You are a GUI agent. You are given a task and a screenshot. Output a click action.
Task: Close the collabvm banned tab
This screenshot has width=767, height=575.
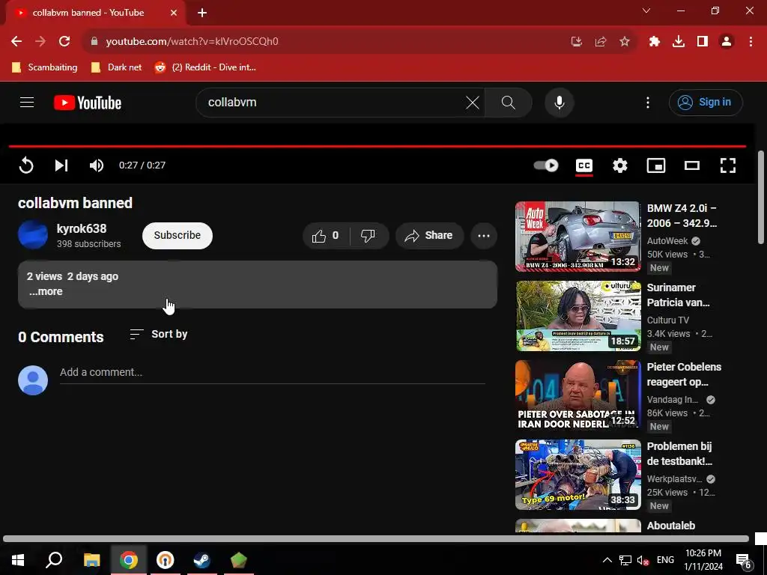point(174,13)
